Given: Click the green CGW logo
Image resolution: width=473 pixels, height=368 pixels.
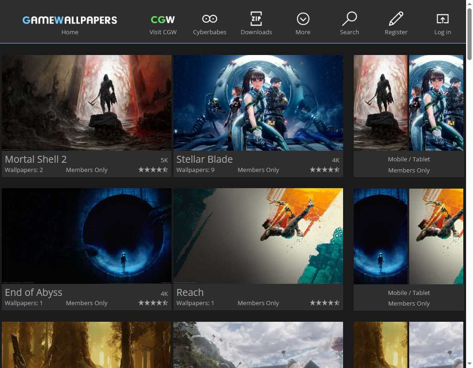Looking at the screenshot, I should [163, 18].
